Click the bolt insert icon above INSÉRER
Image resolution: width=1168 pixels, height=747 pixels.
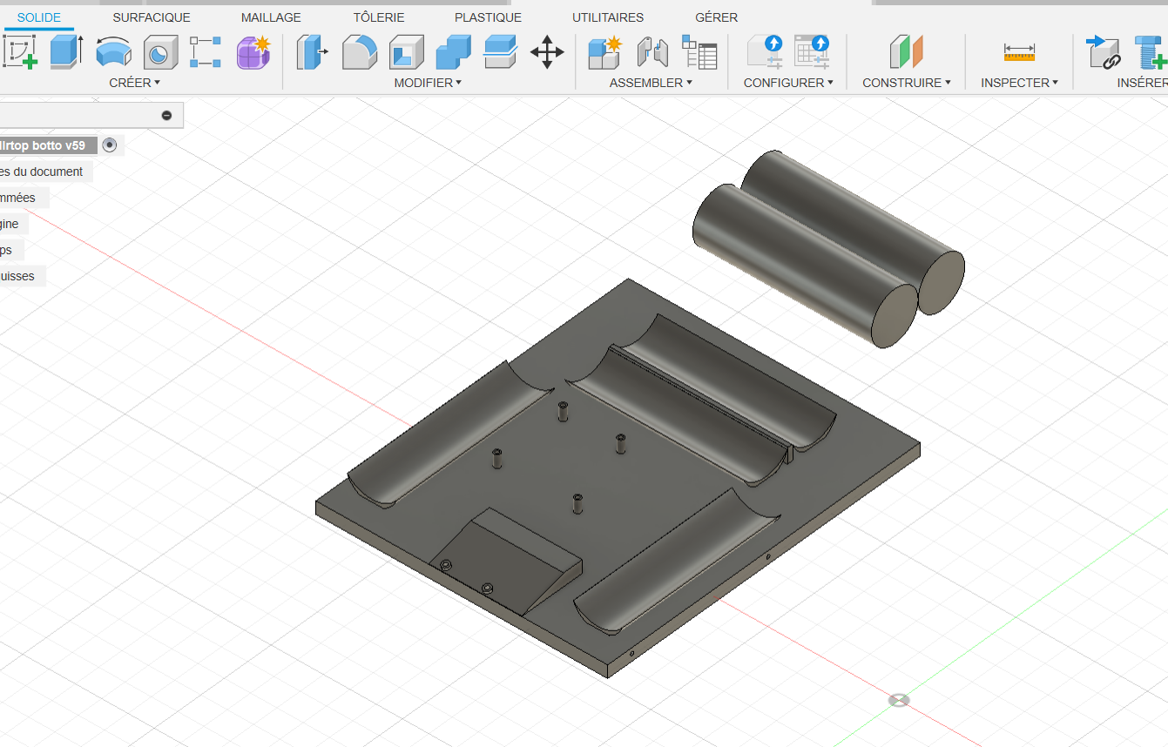[1151, 52]
